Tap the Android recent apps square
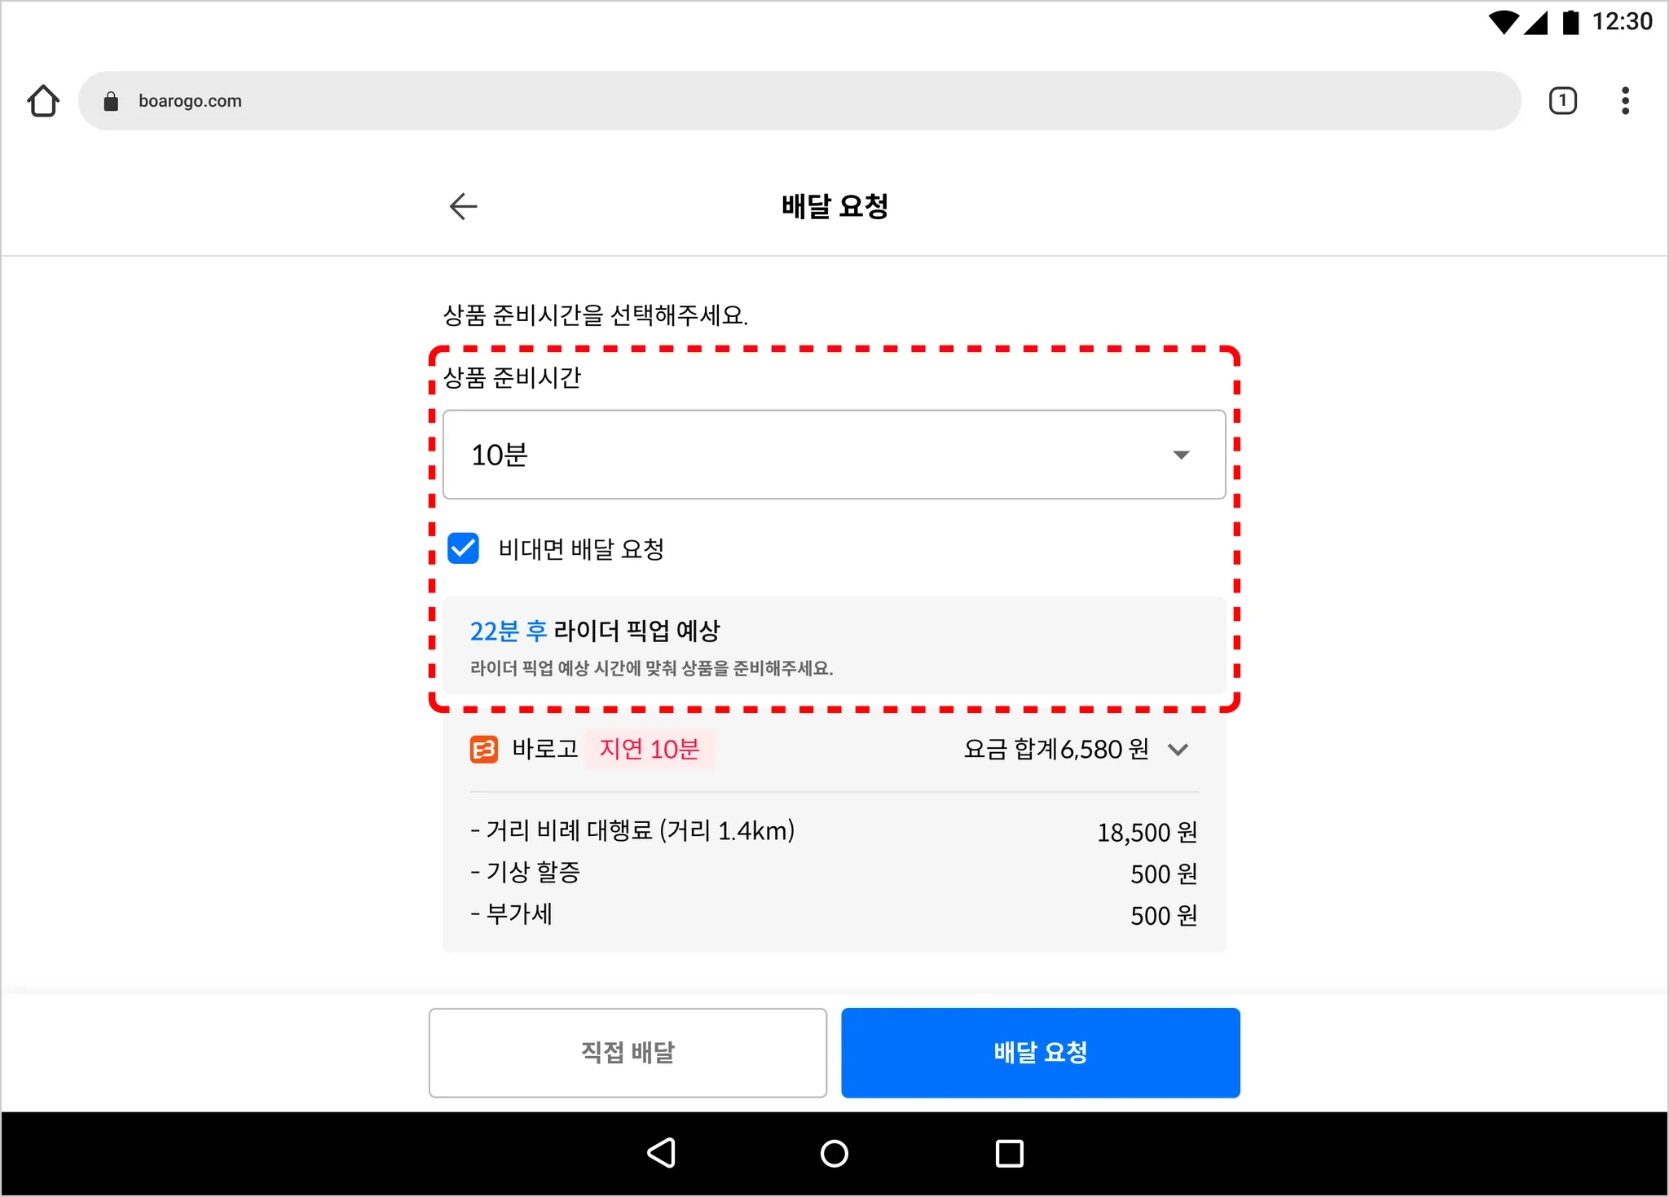 click(1009, 1153)
